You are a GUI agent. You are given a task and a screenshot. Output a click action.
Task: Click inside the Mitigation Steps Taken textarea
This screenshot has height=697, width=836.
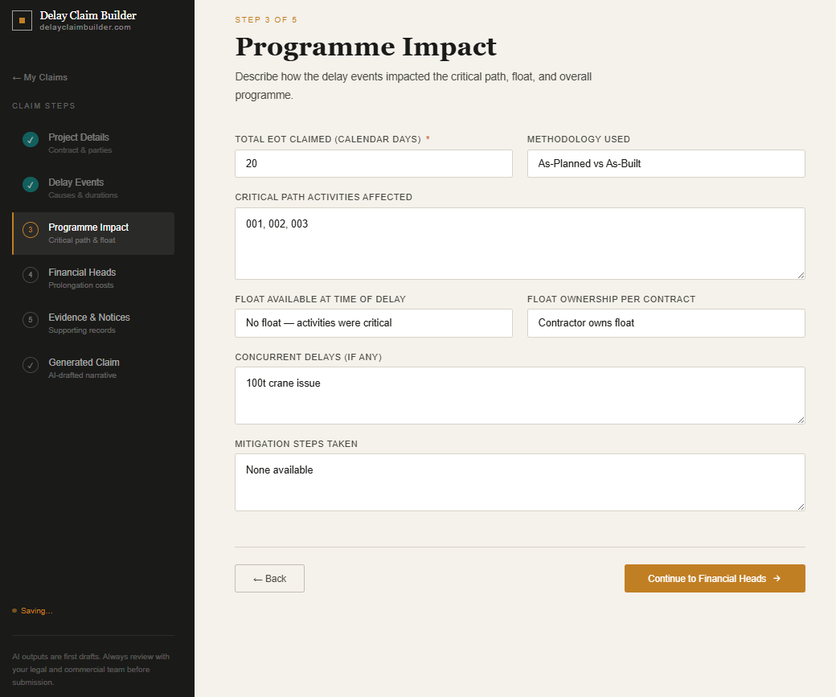(x=519, y=480)
